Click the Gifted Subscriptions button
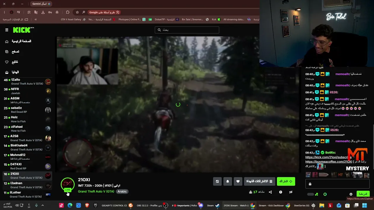 [259, 181]
